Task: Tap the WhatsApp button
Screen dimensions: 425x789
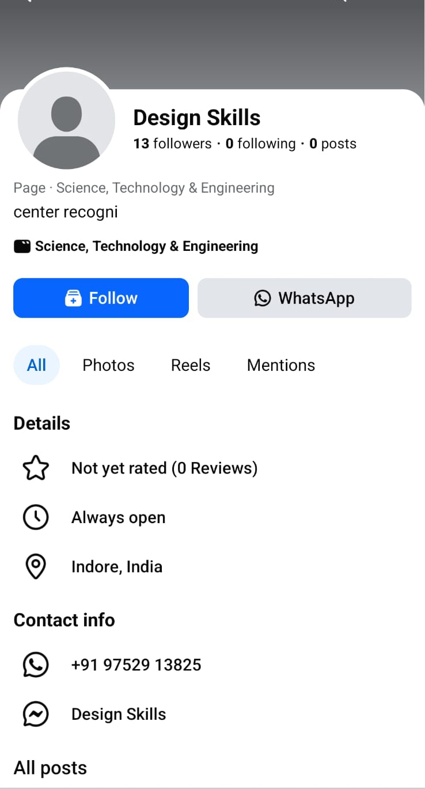Action: (x=304, y=298)
